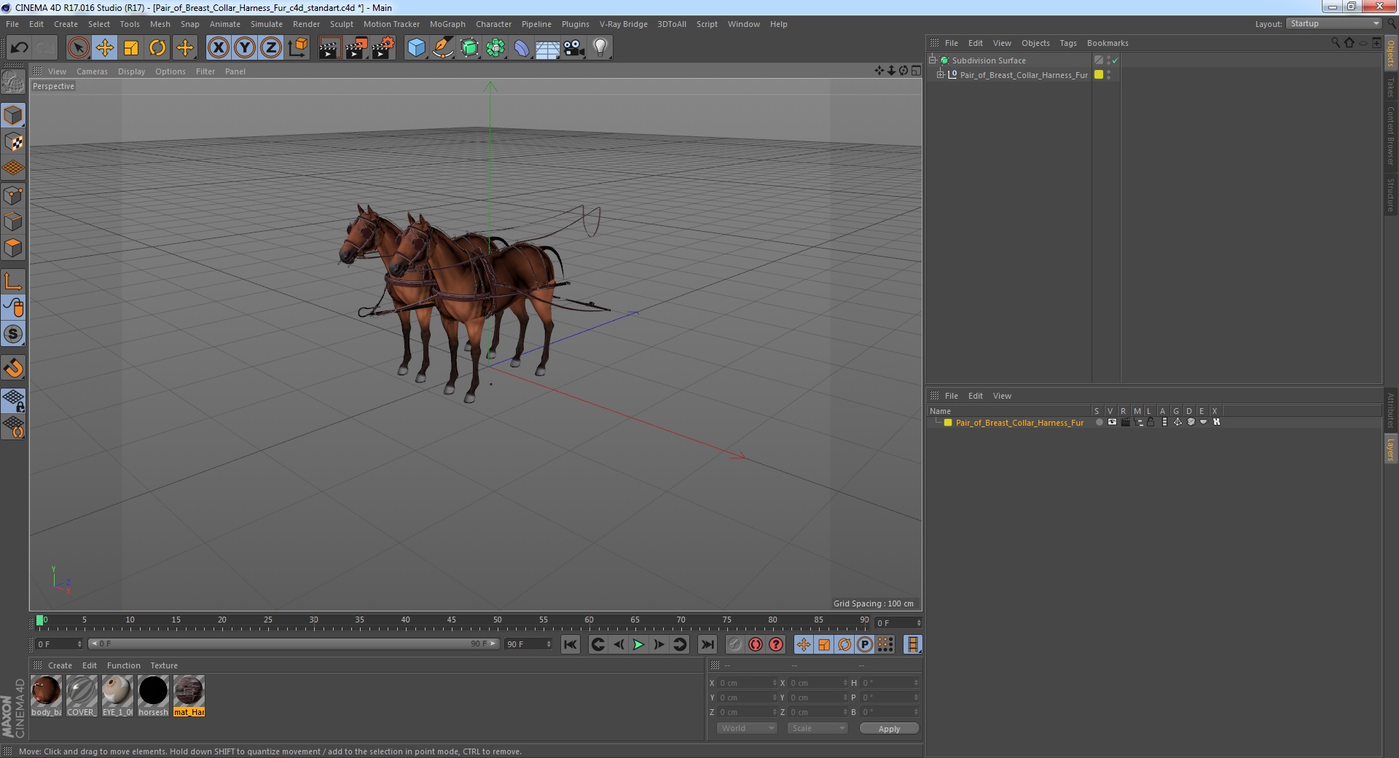
Task: Collapse the Subdivision Surface tree item
Action: (932, 60)
